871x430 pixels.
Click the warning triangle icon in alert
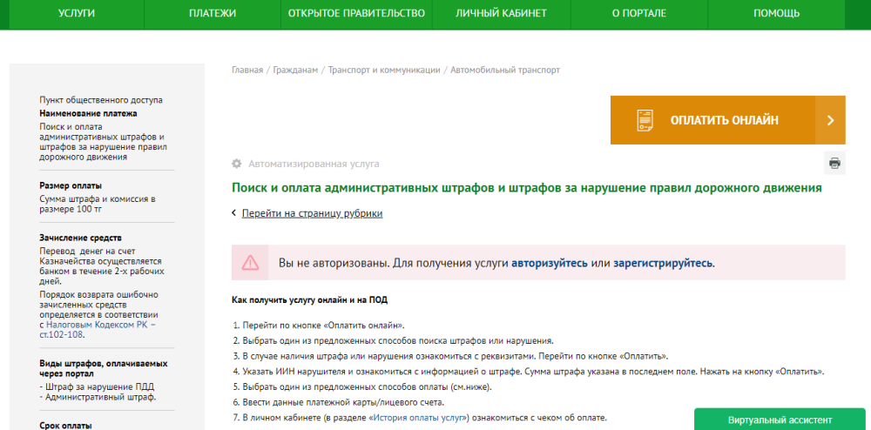pyautogui.click(x=251, y=262)
